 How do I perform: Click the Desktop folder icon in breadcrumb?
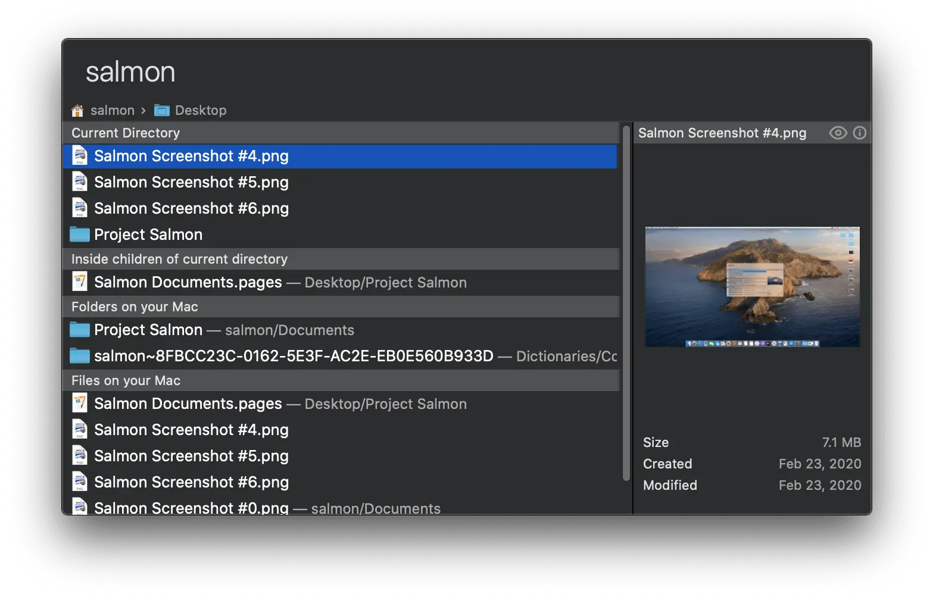[x=161, y=111]
